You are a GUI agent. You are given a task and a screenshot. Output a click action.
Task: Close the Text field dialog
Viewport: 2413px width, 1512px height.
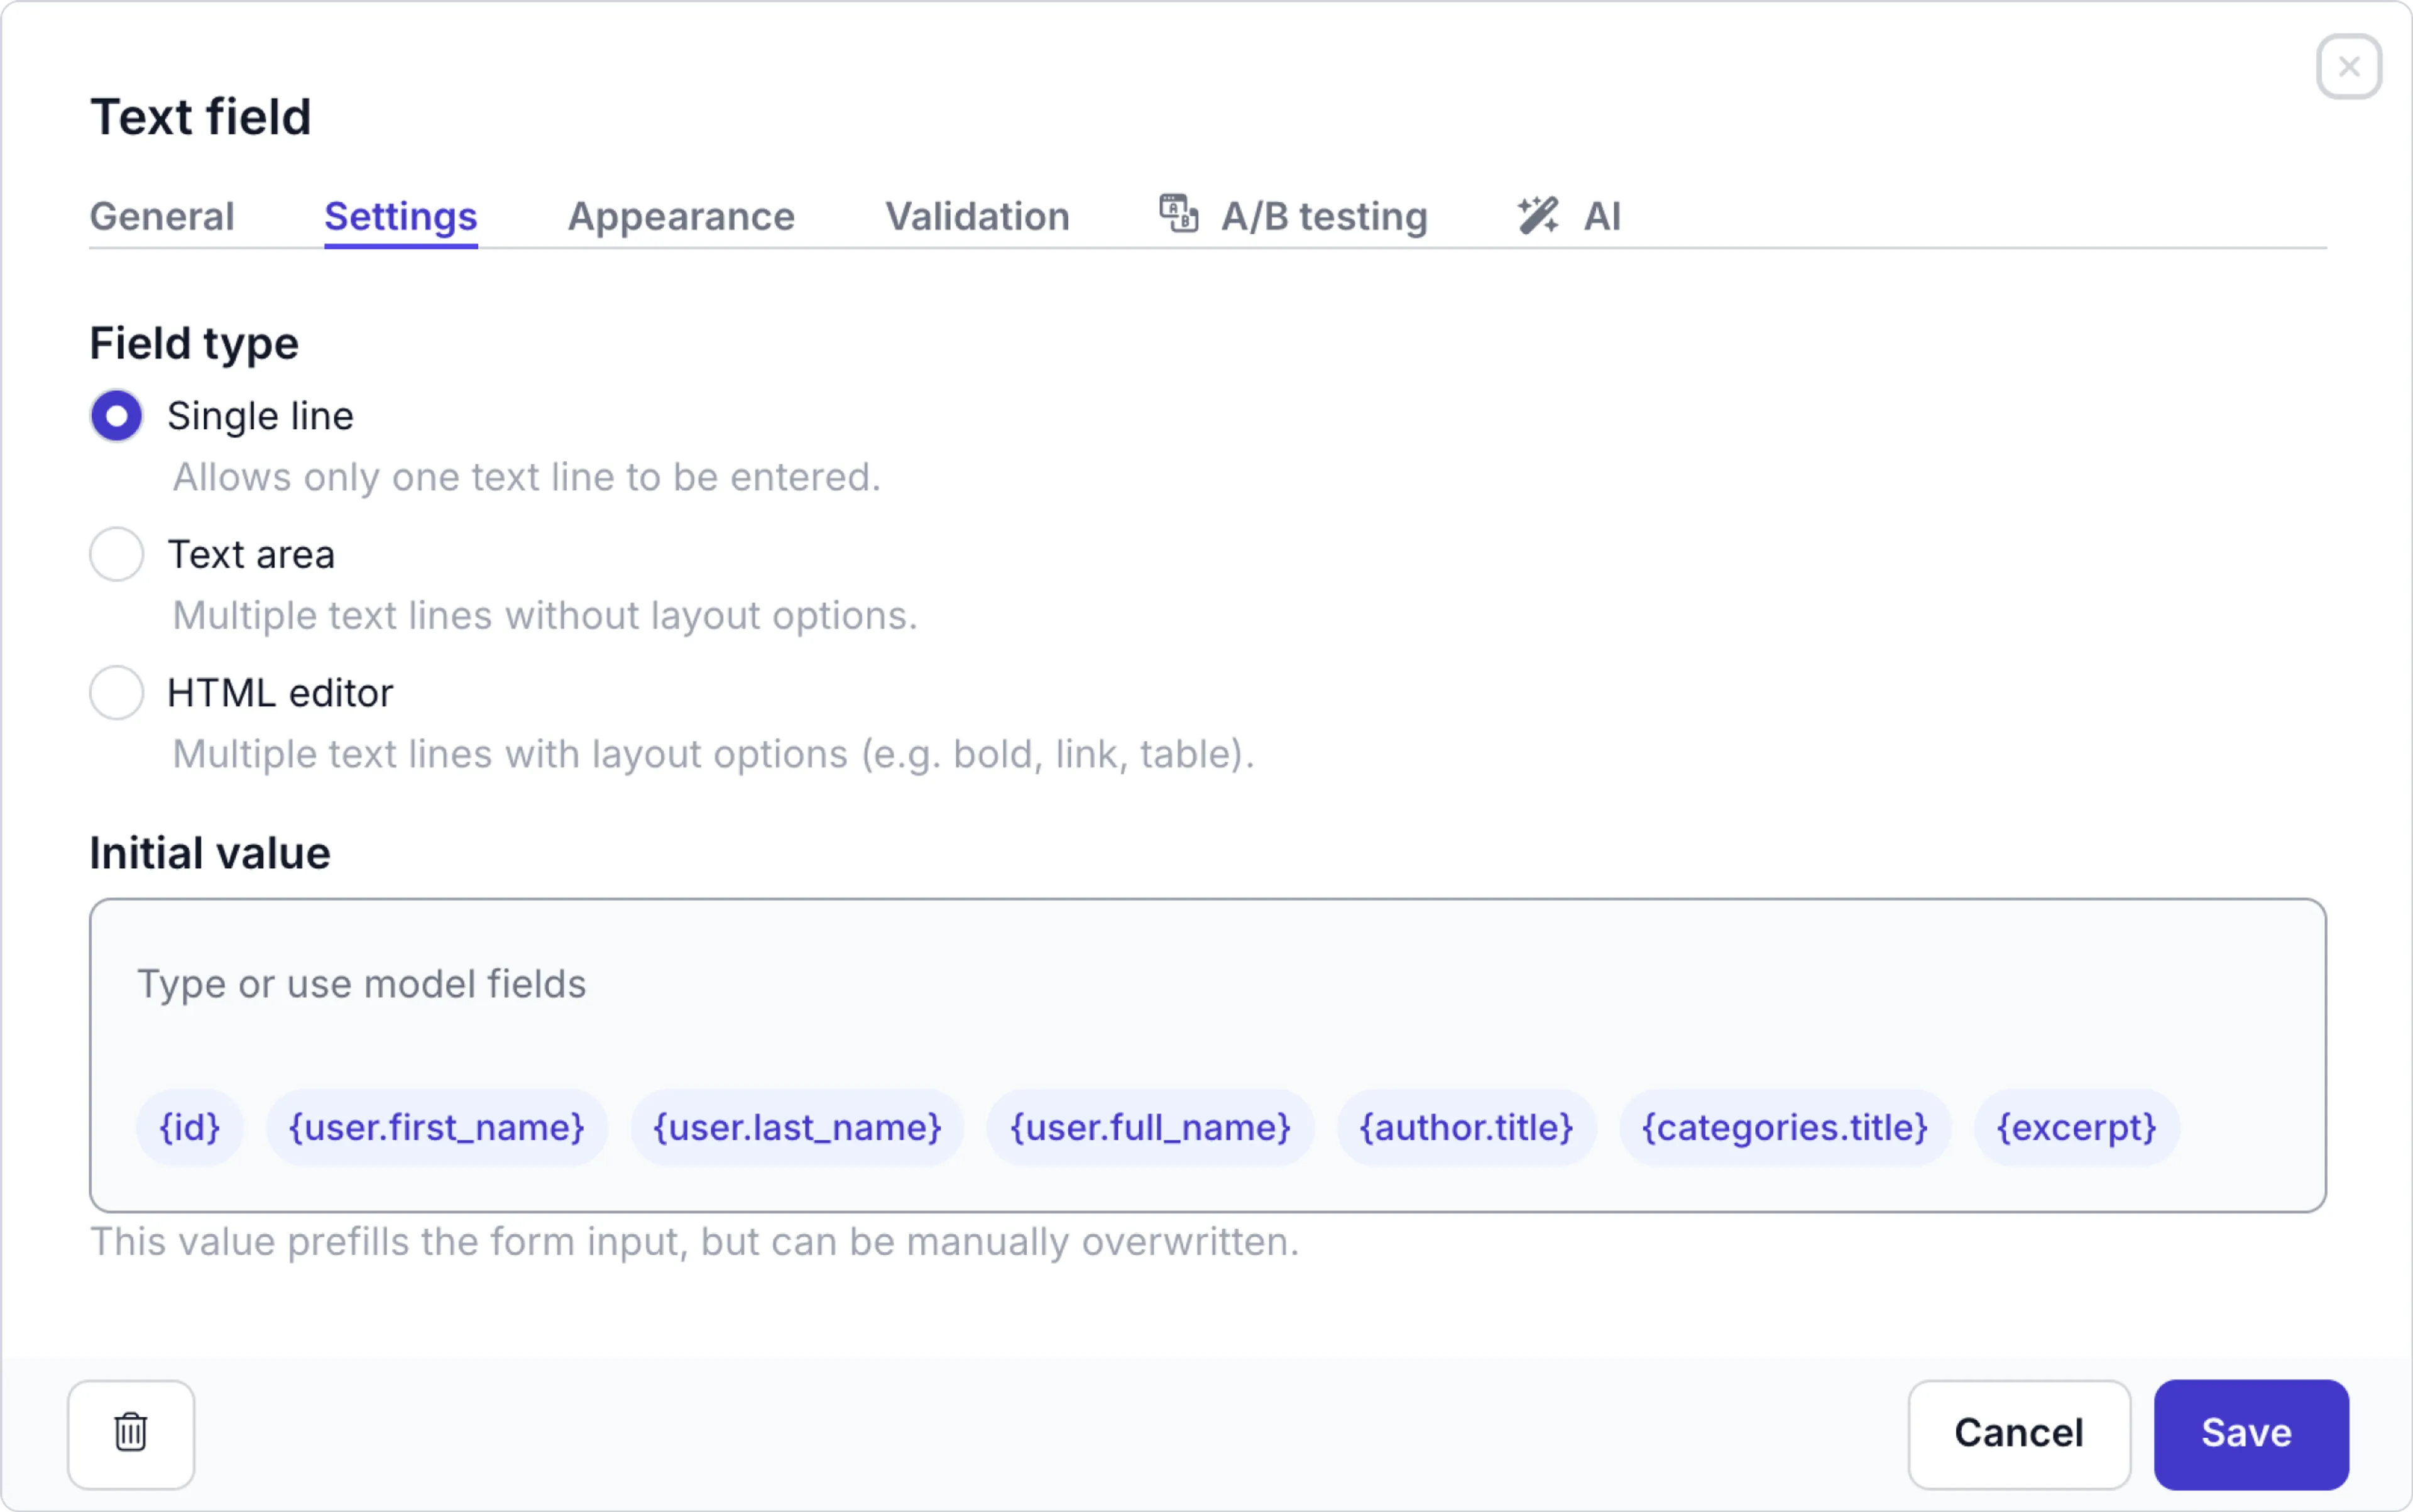[2347, 66]
